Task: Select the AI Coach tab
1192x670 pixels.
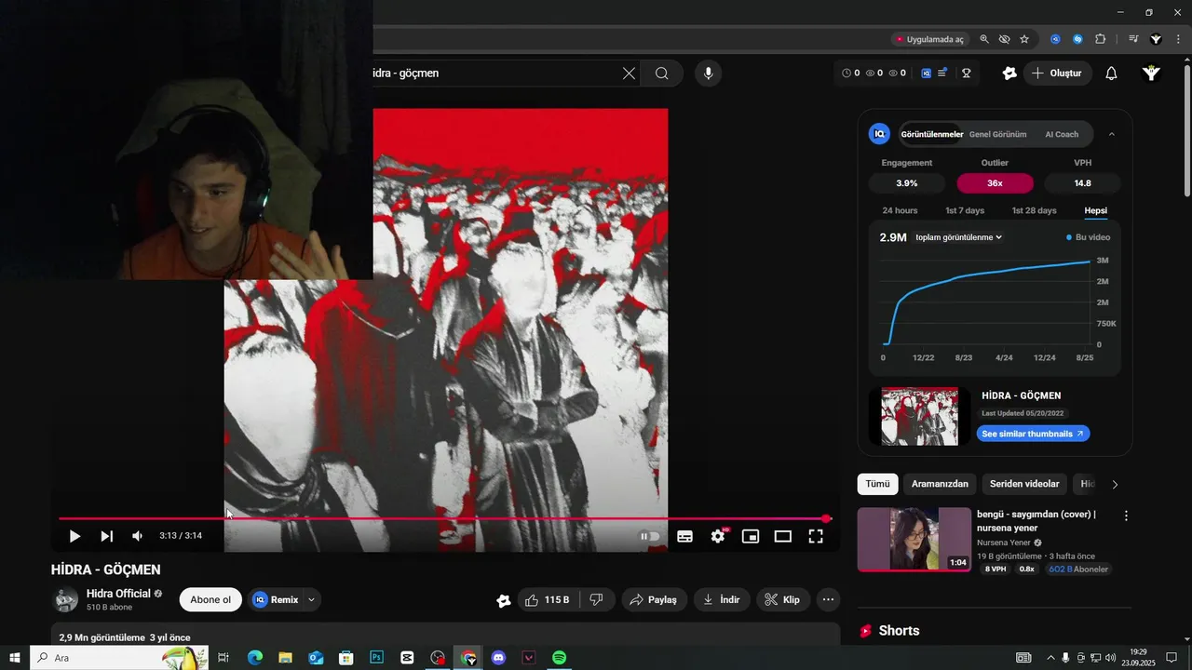Action: pos(1062,134)
